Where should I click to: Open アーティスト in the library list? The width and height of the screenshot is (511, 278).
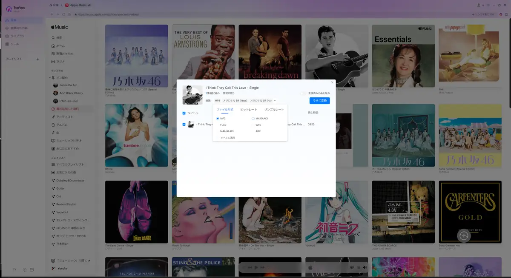pyautogui.click(x=63, y=116)
